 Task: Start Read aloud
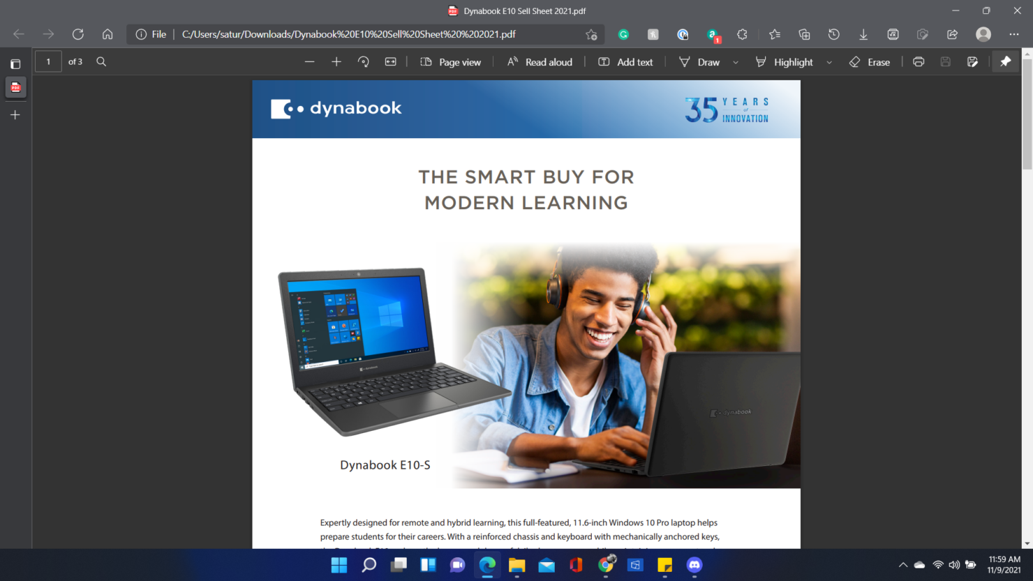[x=540, y=62]
